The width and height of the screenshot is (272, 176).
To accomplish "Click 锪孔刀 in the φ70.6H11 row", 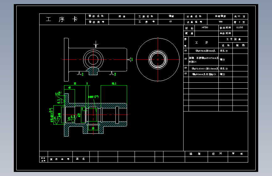I will coord(224,69).
